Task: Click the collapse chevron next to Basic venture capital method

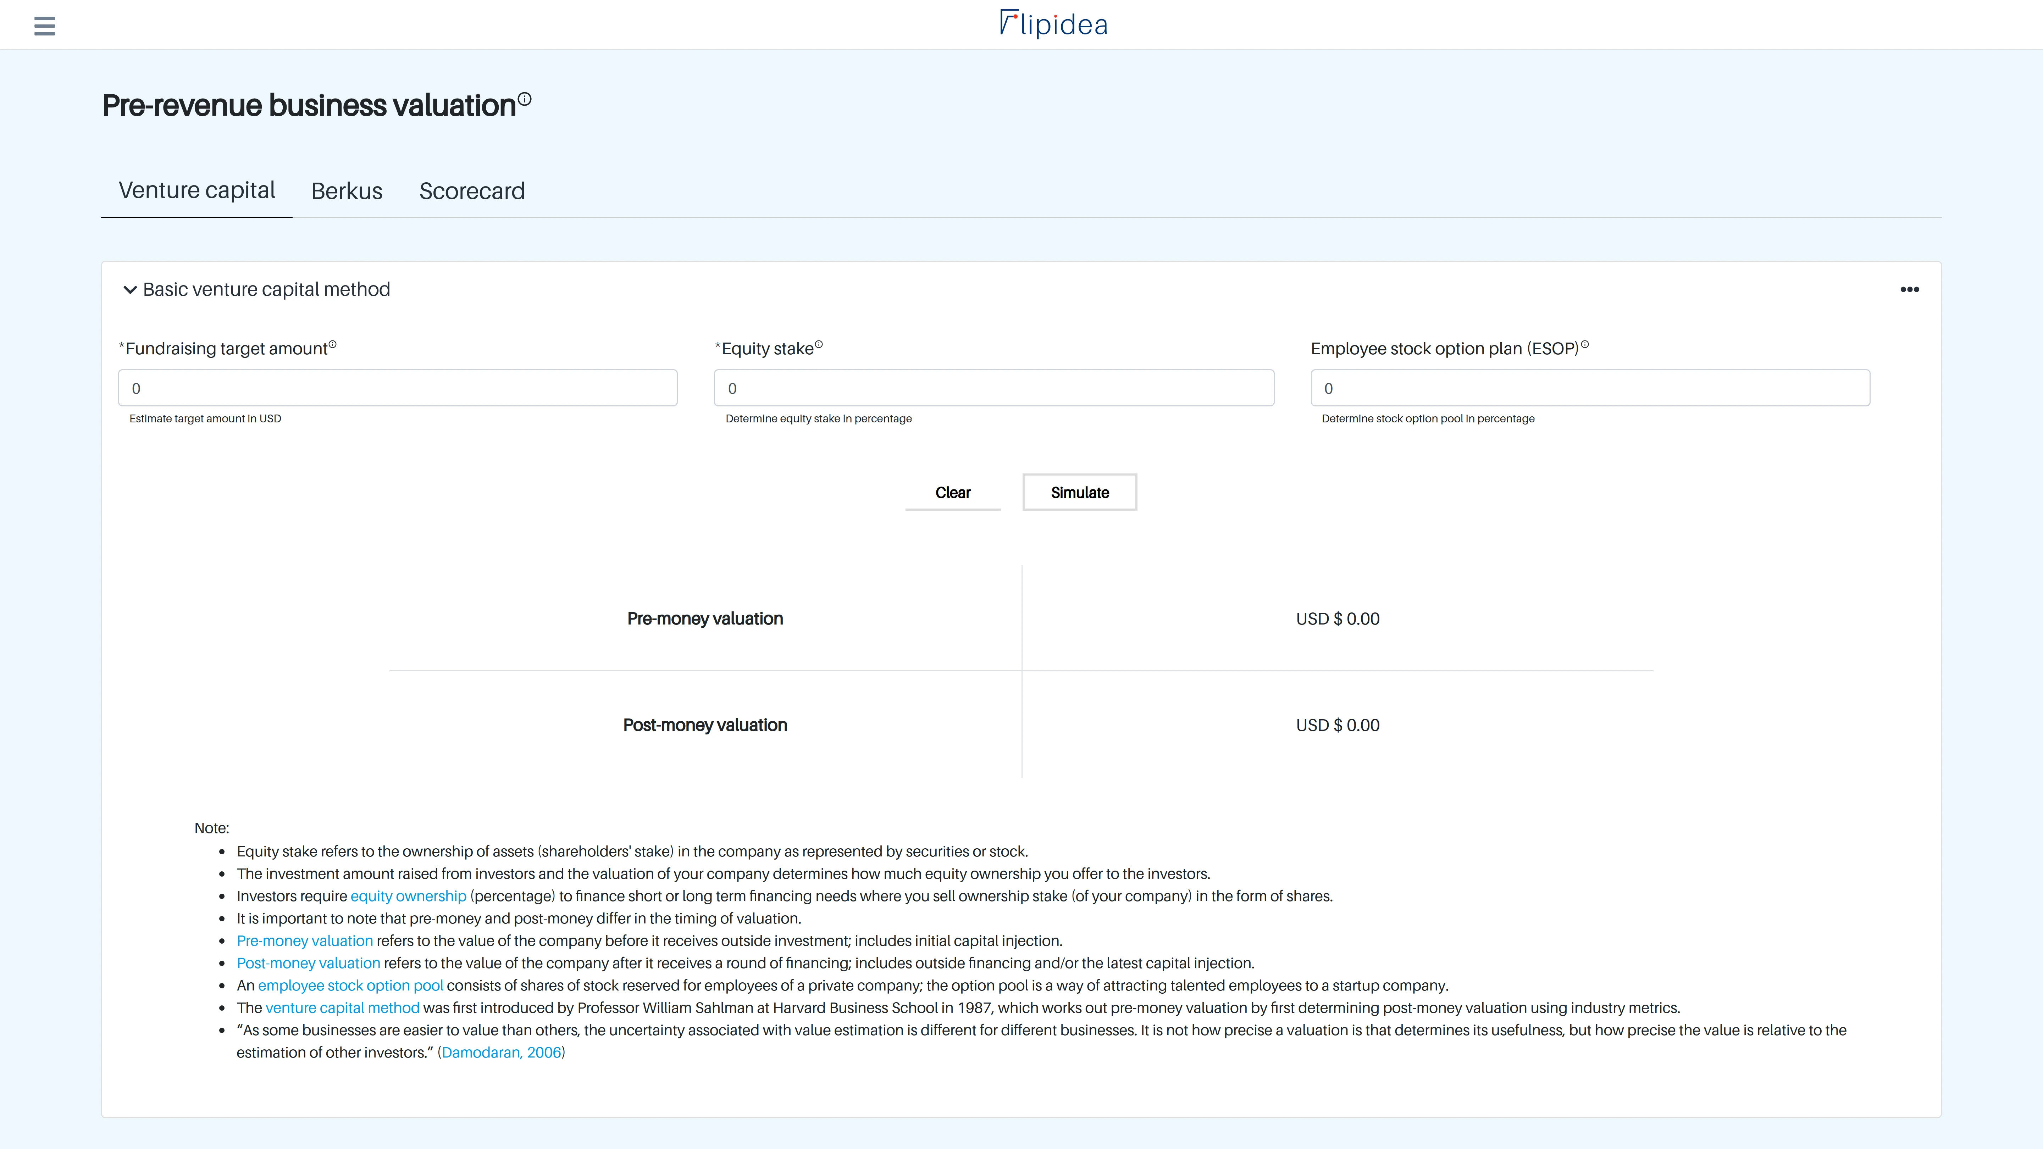Action: pos(128,289)
